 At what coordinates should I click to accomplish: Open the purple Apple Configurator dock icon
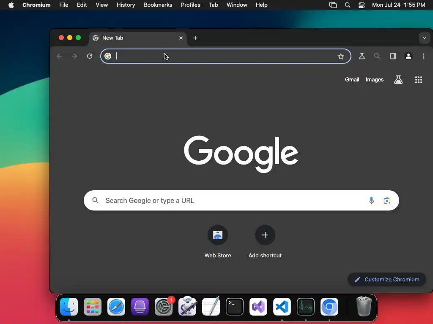140,307
